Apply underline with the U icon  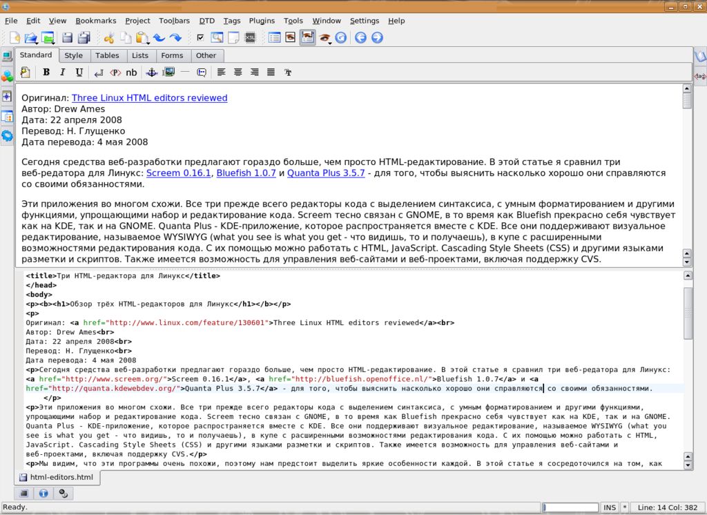point(79,72)
